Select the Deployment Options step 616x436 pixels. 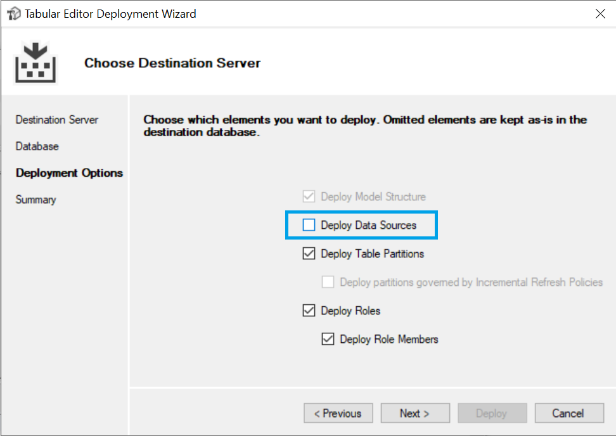coord(68,173)
